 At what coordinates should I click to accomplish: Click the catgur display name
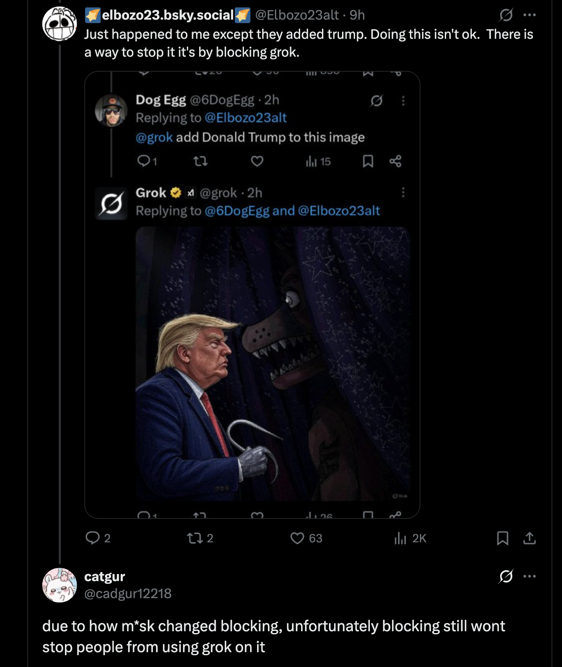click(x=105, y=577)
